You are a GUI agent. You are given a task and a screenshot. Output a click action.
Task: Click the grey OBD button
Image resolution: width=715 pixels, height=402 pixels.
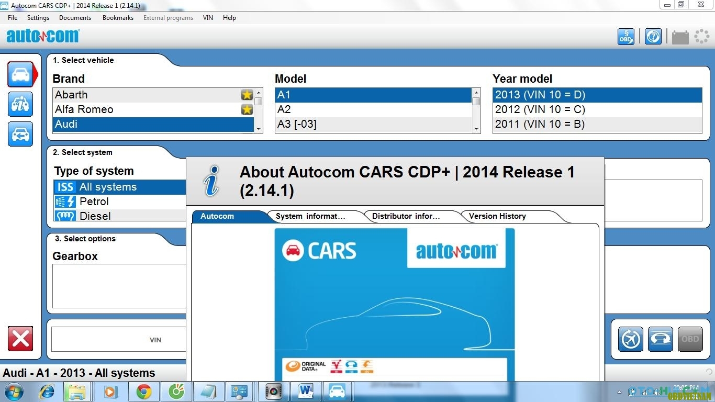click(690, 339)
